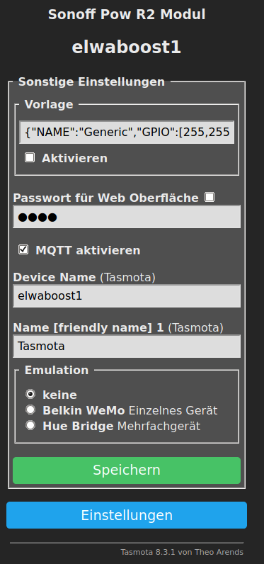Image resolution: width=264 pixels, height=564 pixels.
Task: Uncheck the MQTT aktivieren checkbox
Action: coord(23,249)
